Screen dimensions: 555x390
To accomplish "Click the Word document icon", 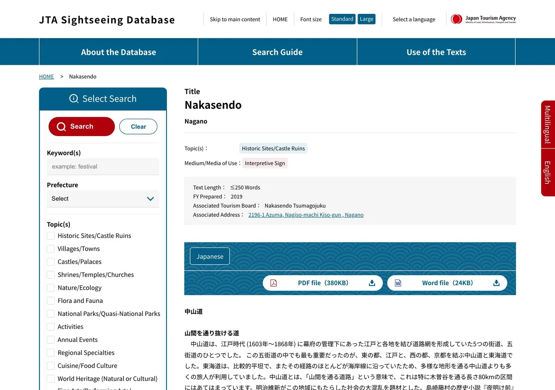I will [x=398, y=283].
